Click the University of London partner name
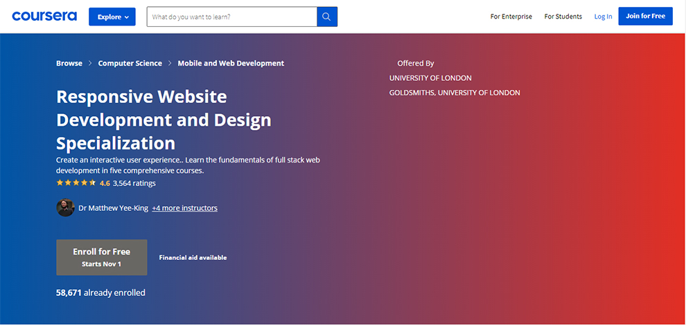Image resolution: width=686 pixels, height=325 pixels. tap(430, 78)
